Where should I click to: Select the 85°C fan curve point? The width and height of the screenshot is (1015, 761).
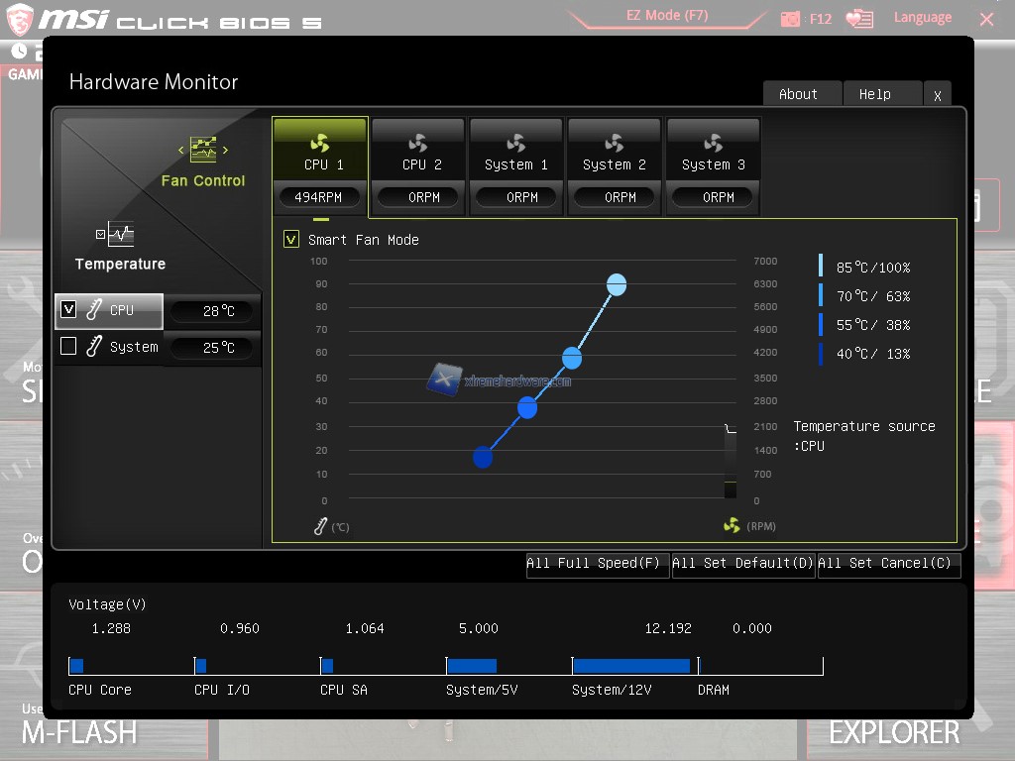click(617, 285)
